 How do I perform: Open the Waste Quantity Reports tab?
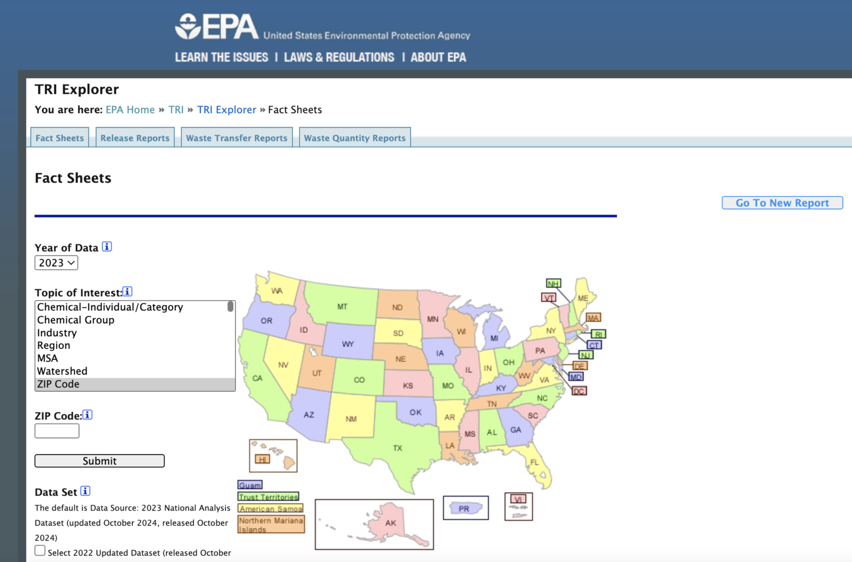[355, 138]
